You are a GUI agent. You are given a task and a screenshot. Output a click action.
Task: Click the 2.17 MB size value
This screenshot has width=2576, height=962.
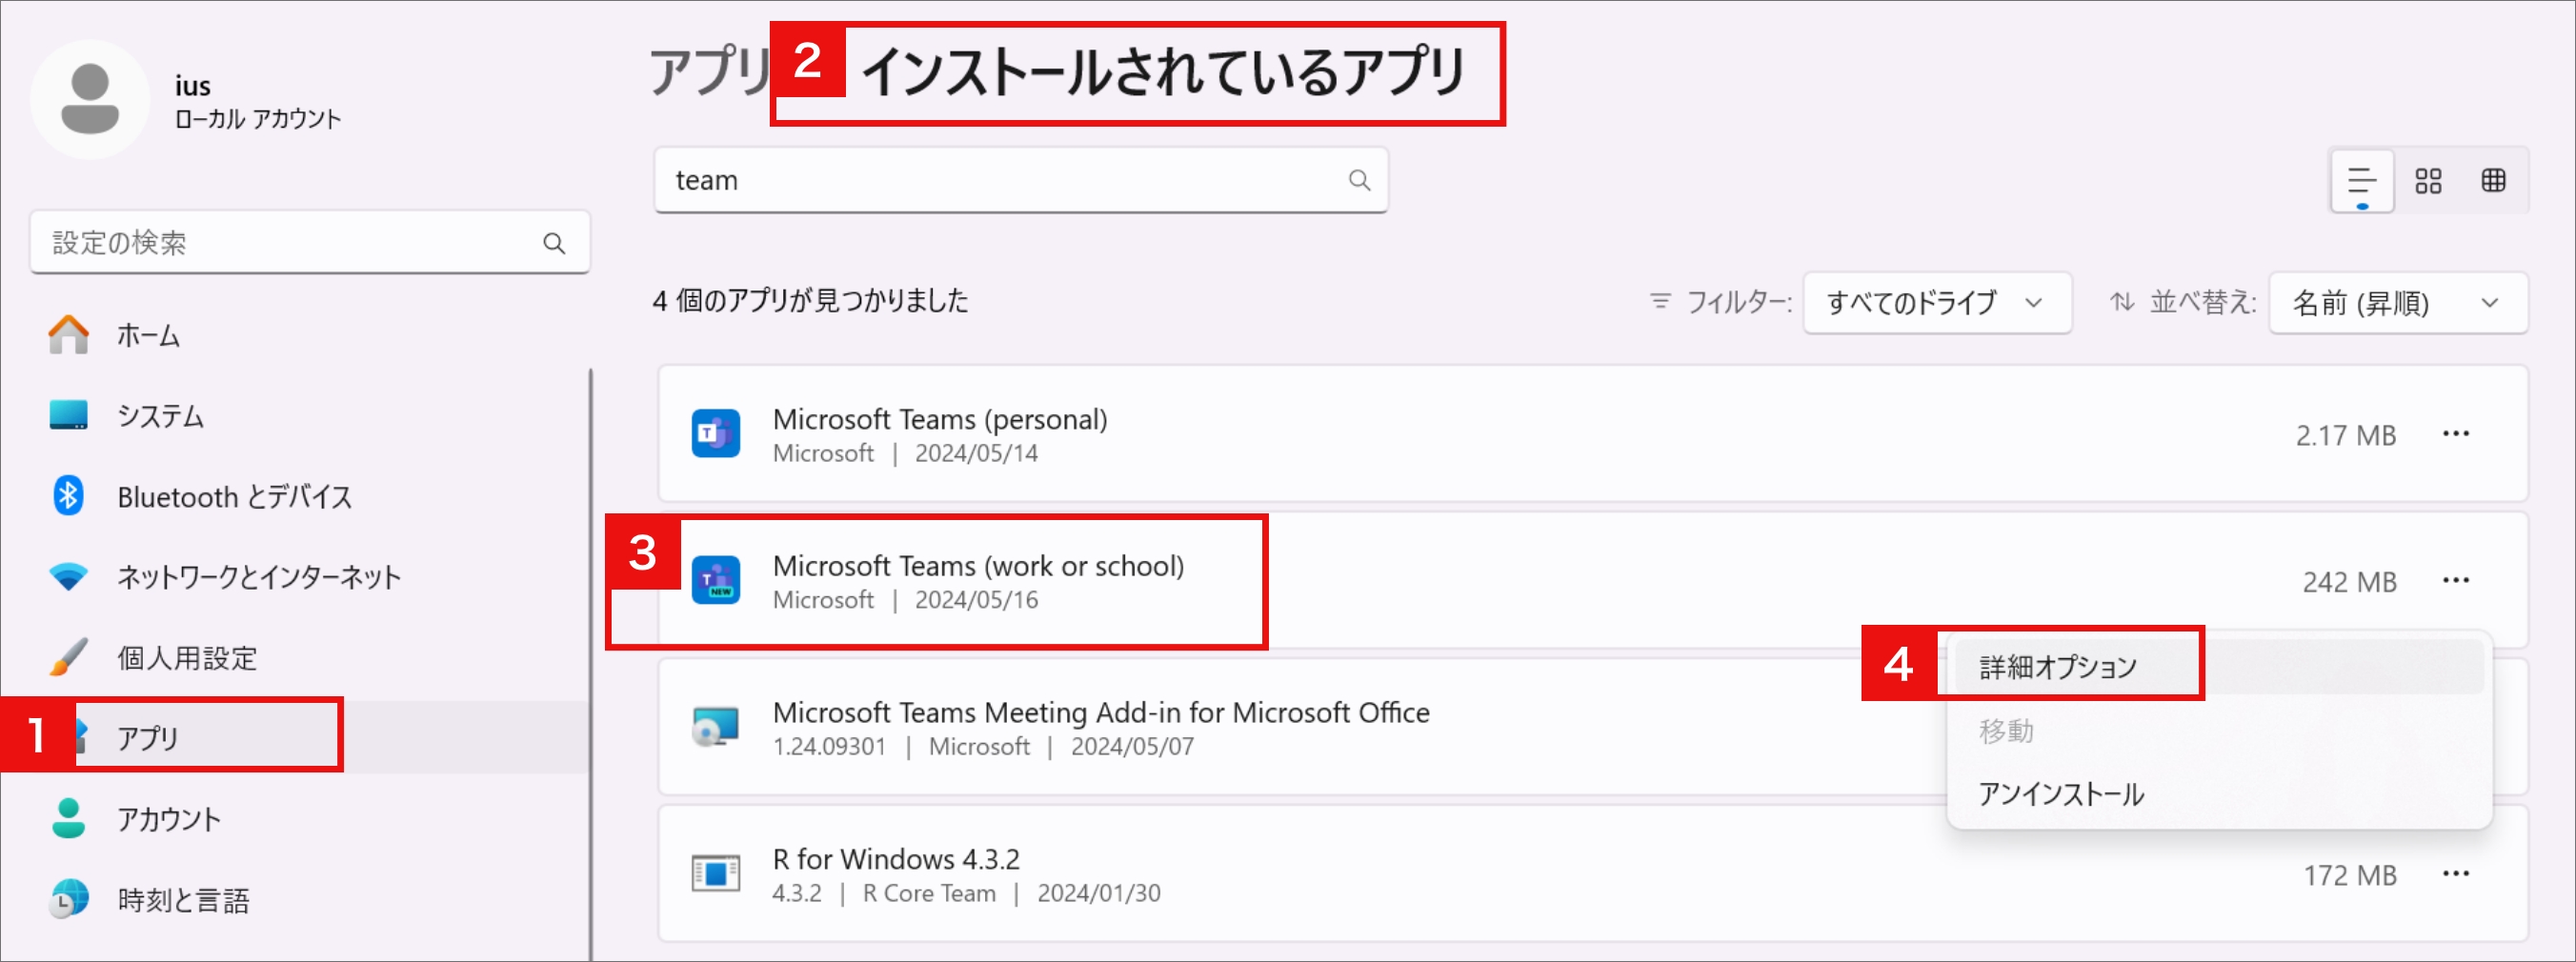point(2346,435)
